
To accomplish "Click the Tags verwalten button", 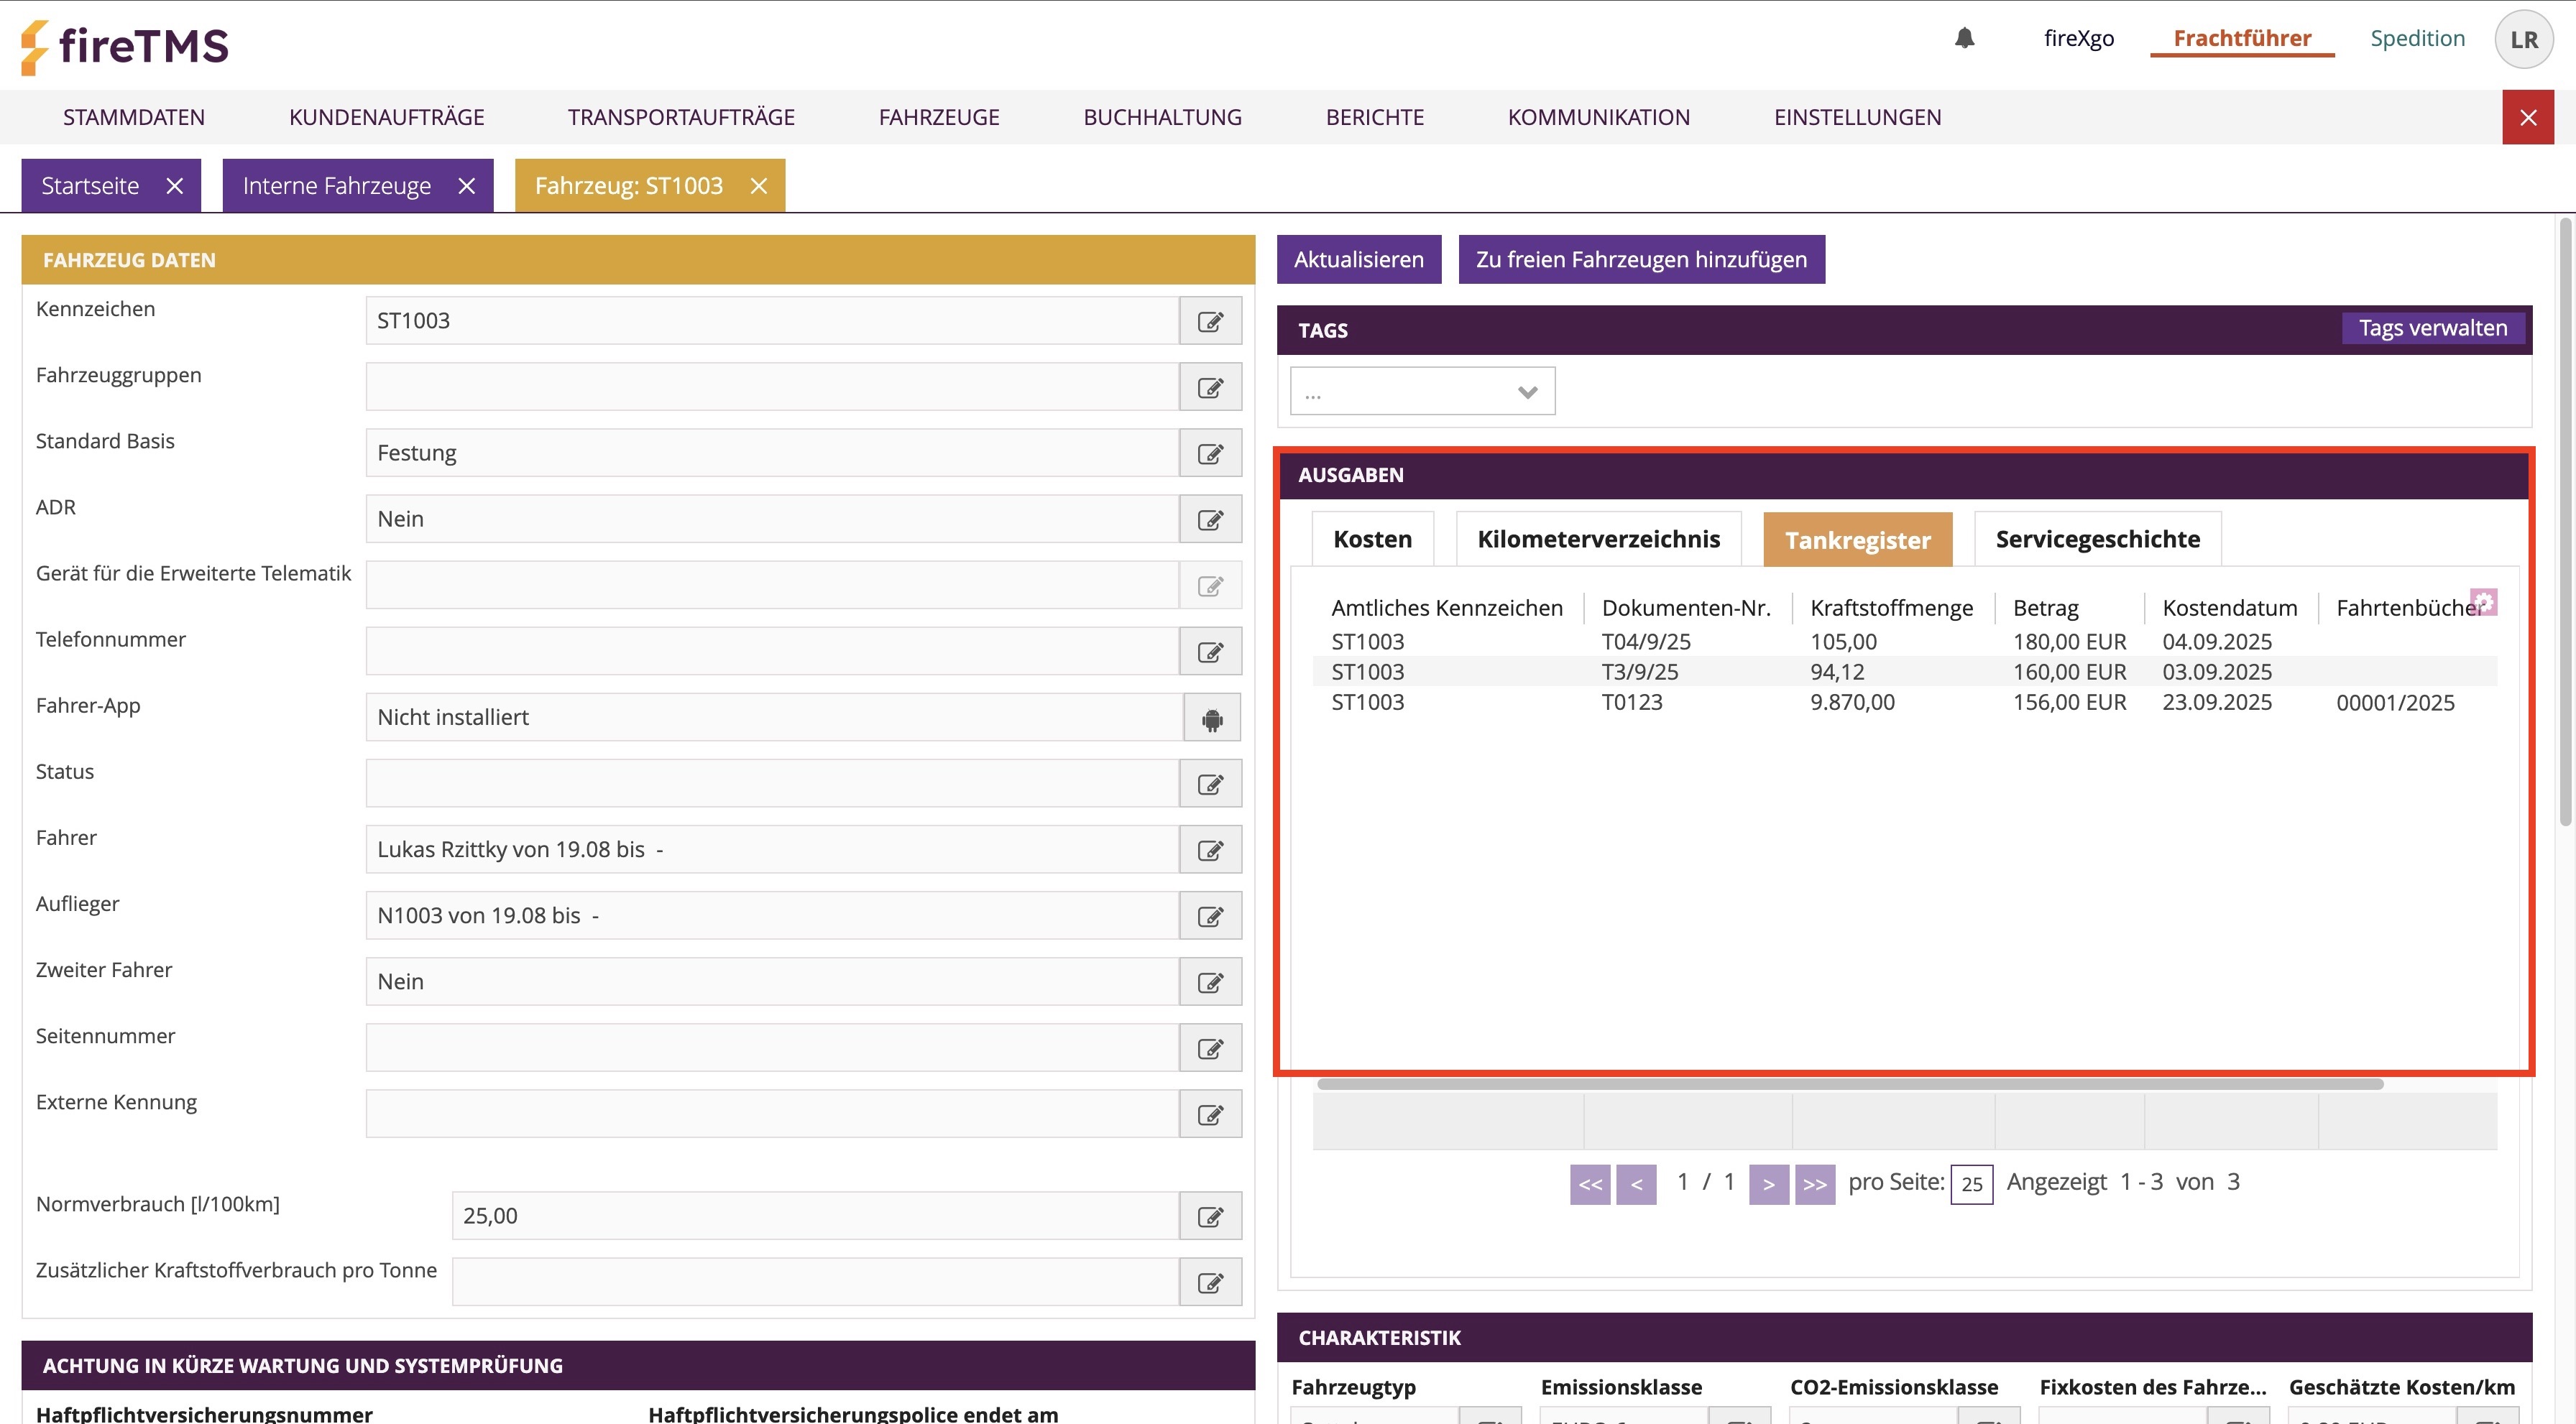I will coord(2432,328).
